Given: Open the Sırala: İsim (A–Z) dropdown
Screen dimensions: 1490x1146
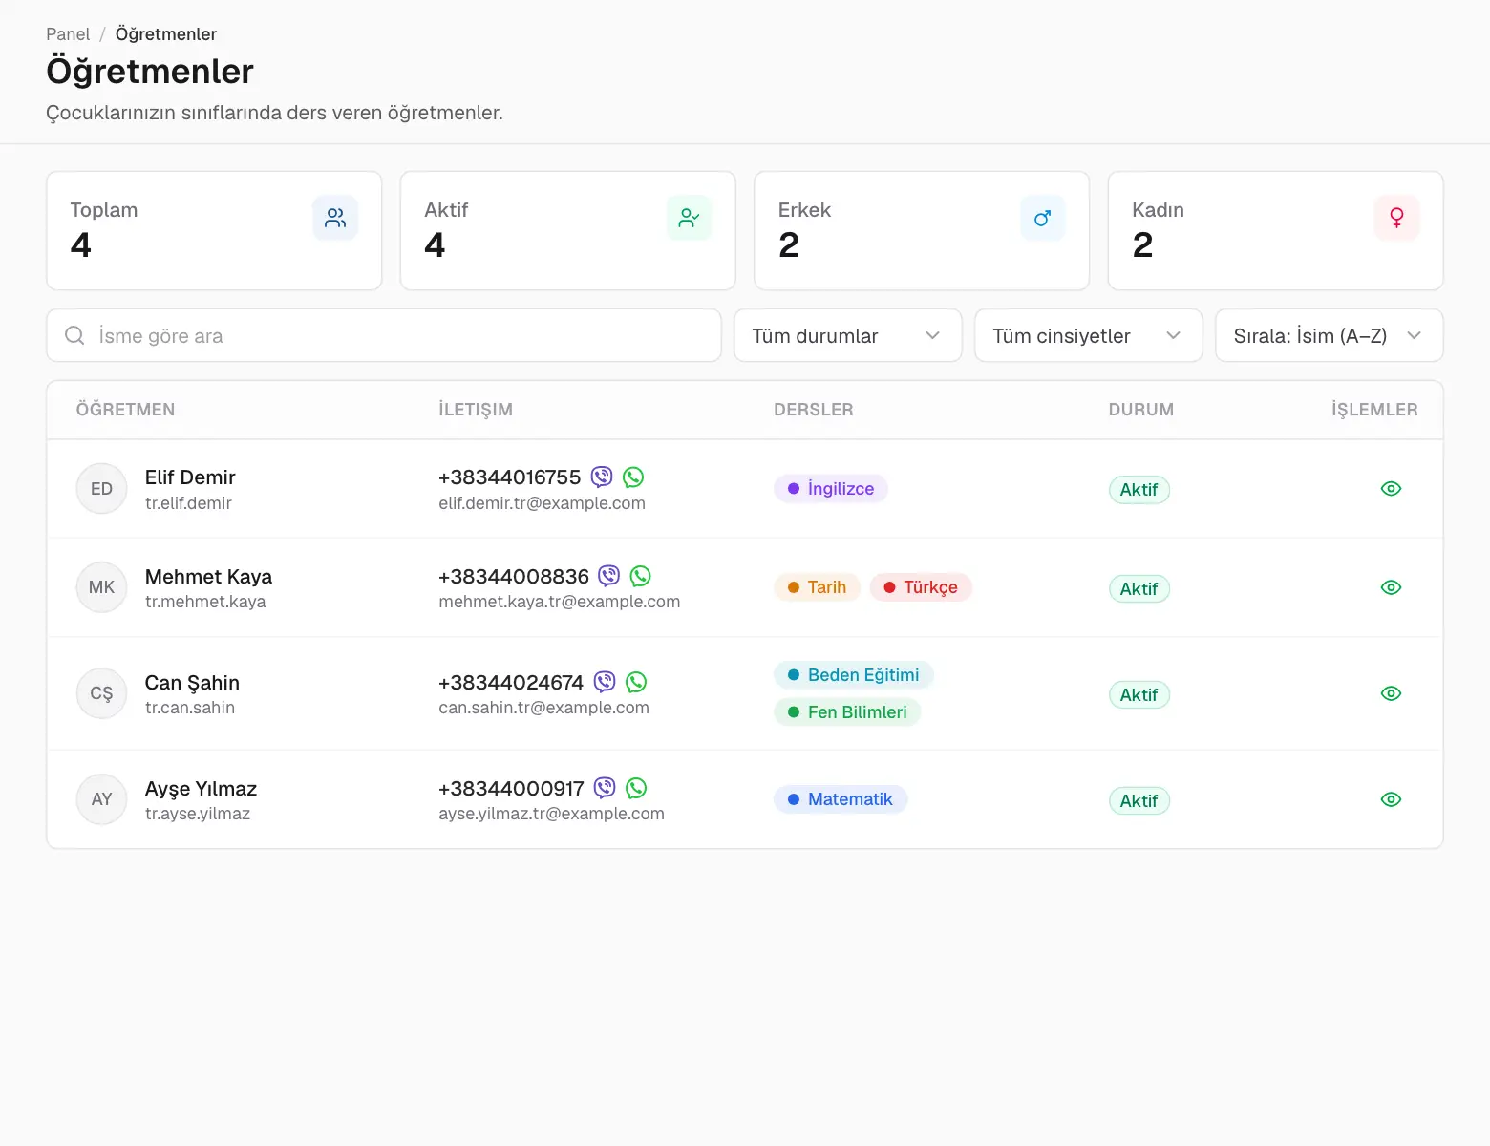Looking at the screenshot, I should [1329, 335].
